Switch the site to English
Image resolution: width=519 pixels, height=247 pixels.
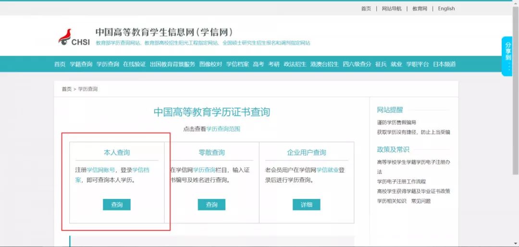click(446, 9)
